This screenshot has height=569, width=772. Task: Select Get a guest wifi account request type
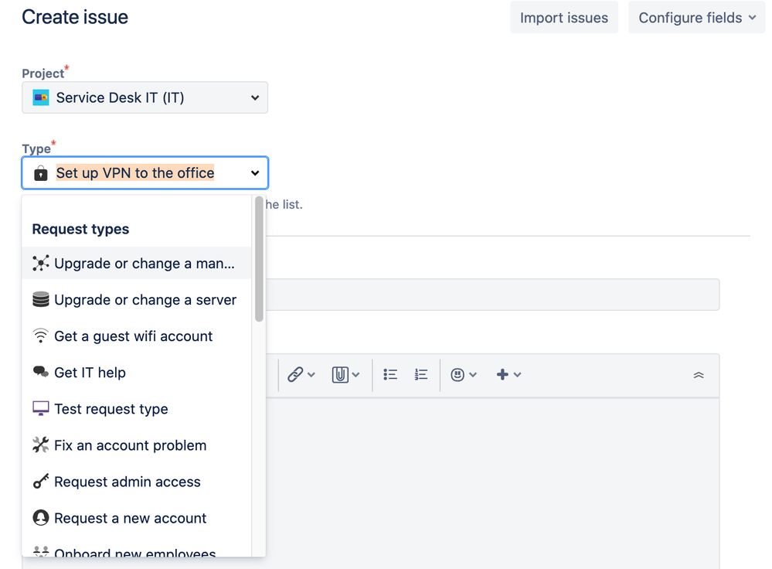[136, 336]
